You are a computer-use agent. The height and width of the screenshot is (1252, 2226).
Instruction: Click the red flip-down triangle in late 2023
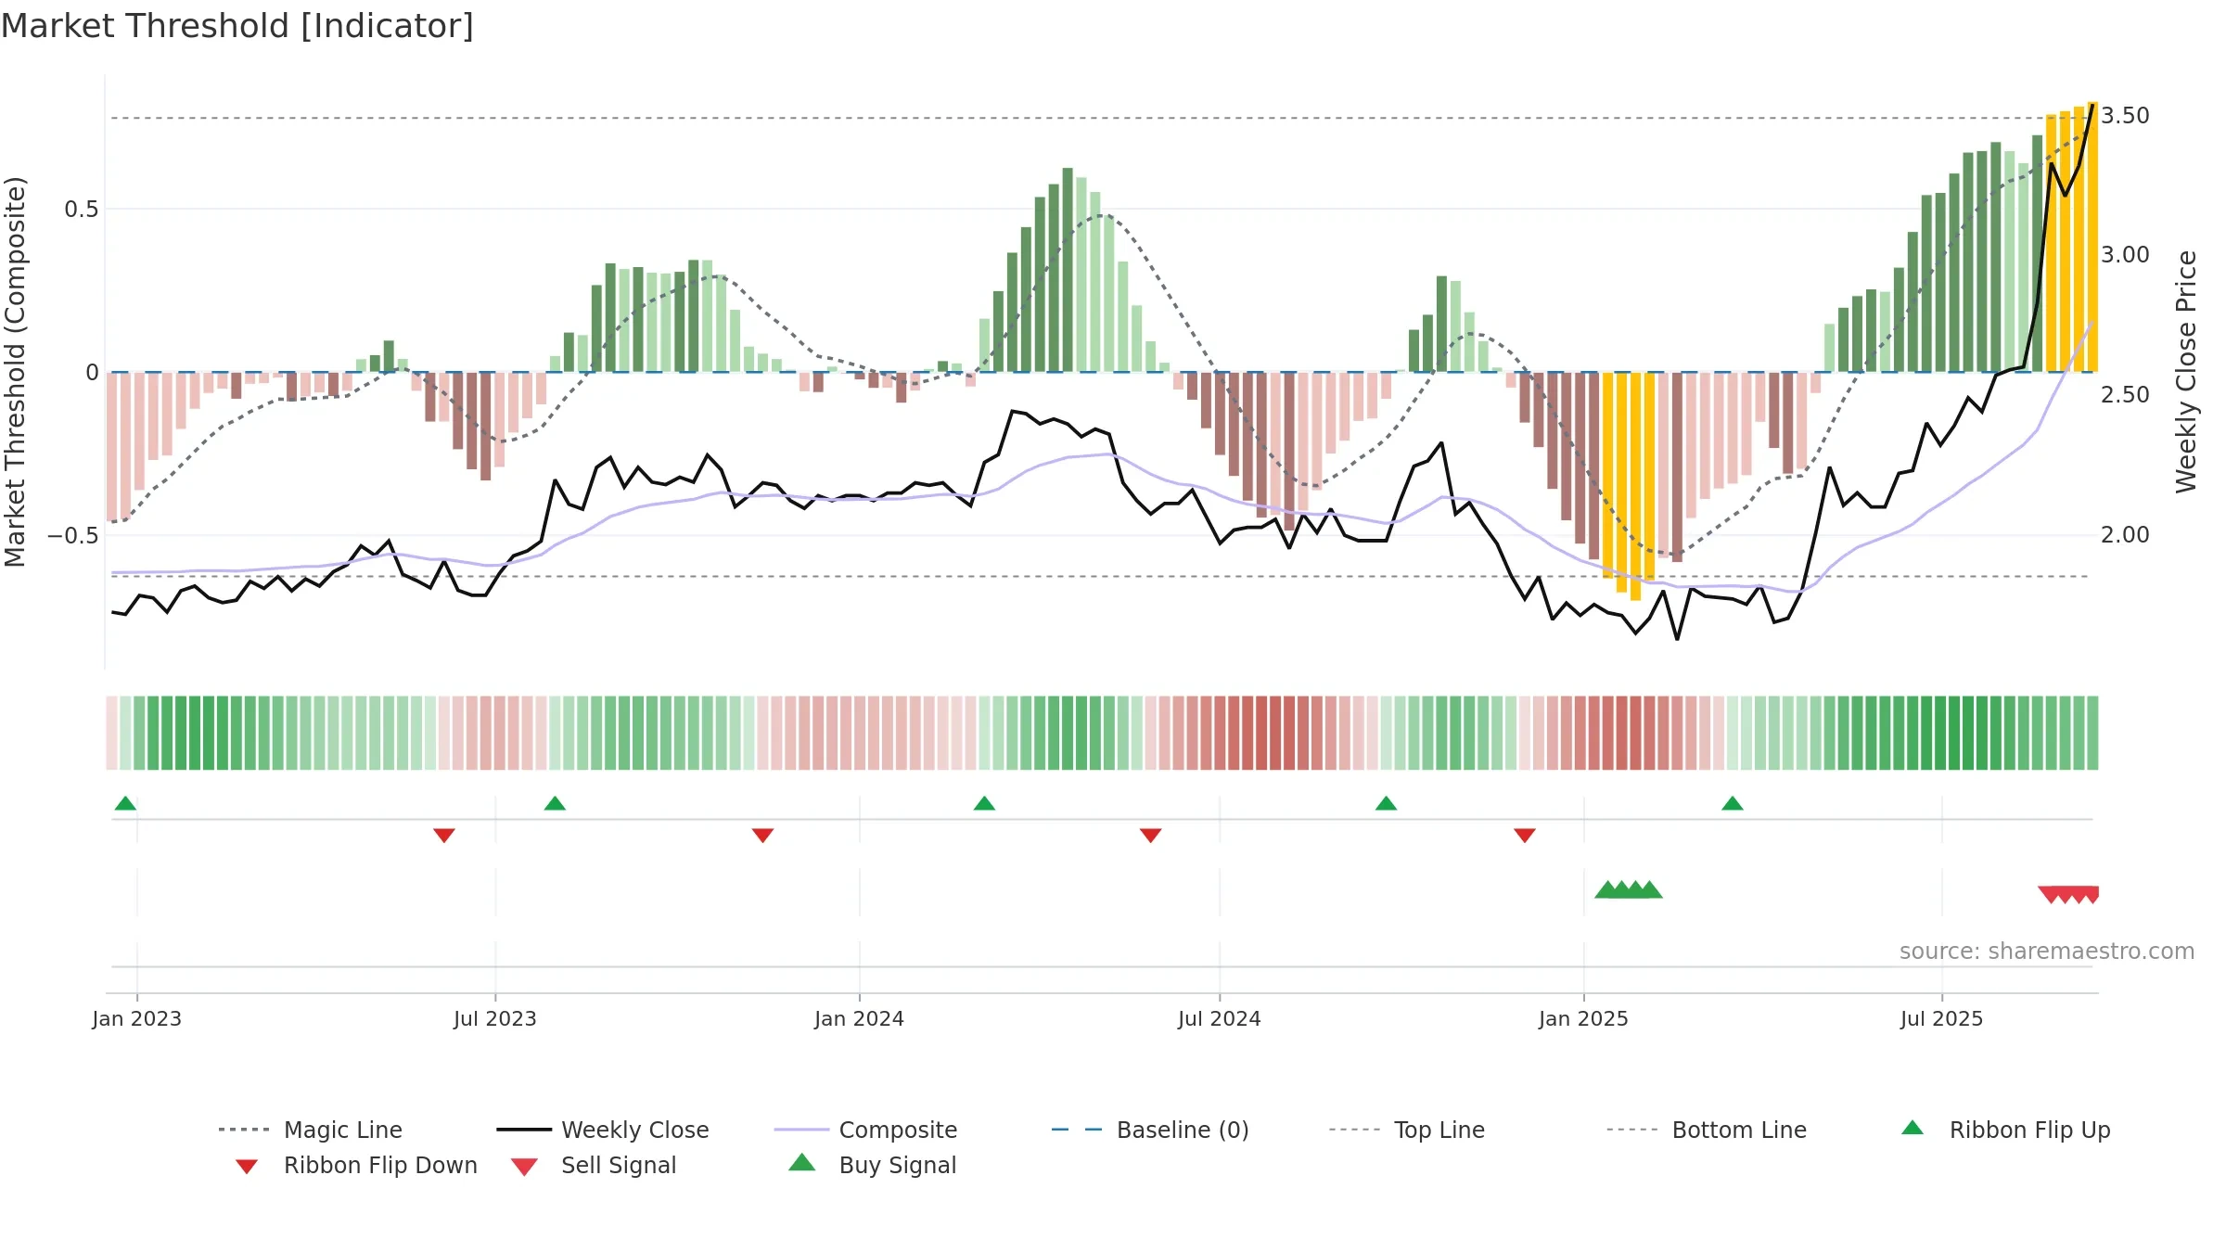[x=762, y=836]
